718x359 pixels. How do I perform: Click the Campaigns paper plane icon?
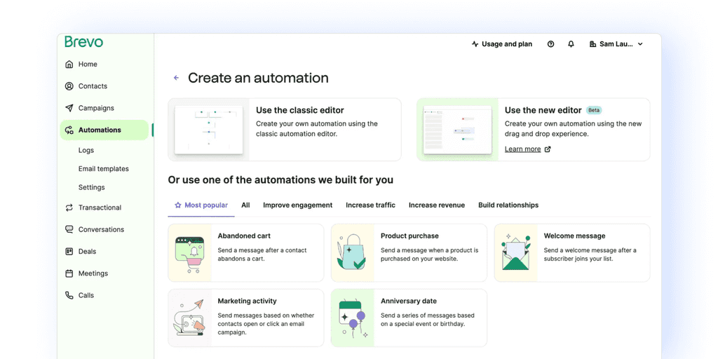[x=69, y=108]
